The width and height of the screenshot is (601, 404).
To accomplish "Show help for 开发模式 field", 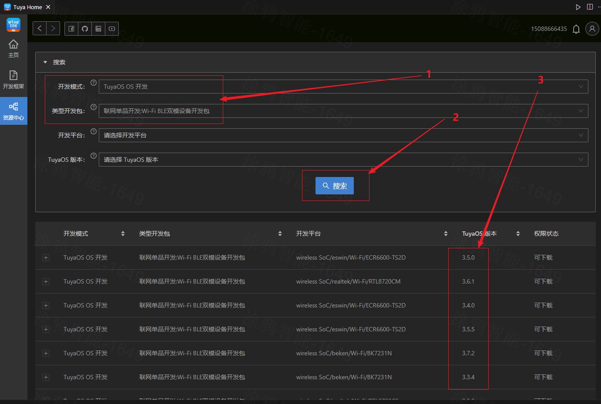I will point(94,83).
